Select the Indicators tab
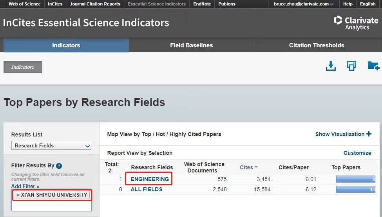This screenshot has height=217, width=382. [66, 45]
